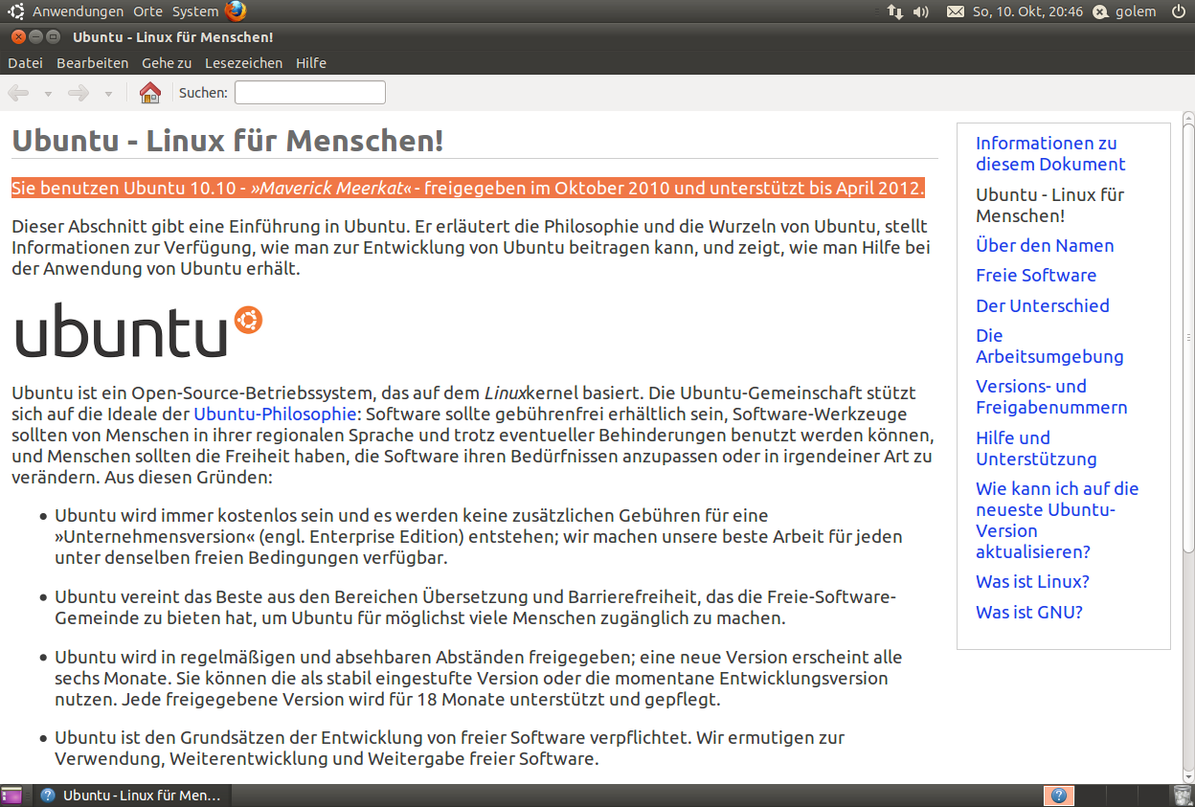Viewport: 1195px width, 807px height.
Task: Click the scrollbar down arrow
Action: click(1188, 776)
